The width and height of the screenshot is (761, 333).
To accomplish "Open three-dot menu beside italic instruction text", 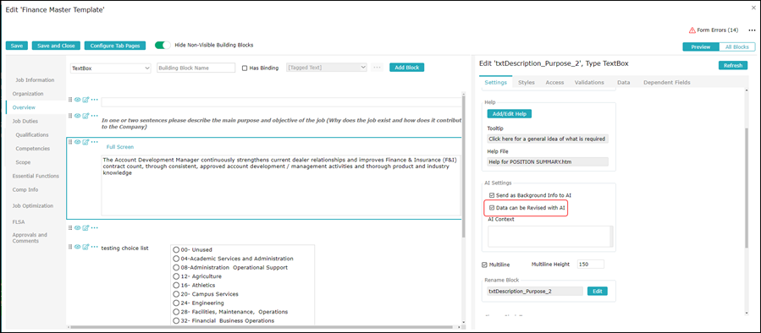I will click(95, 115).
